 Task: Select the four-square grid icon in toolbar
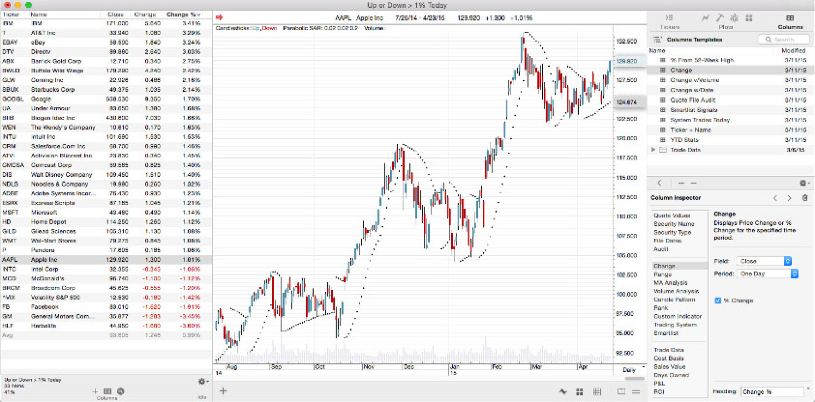pos(749,18)
